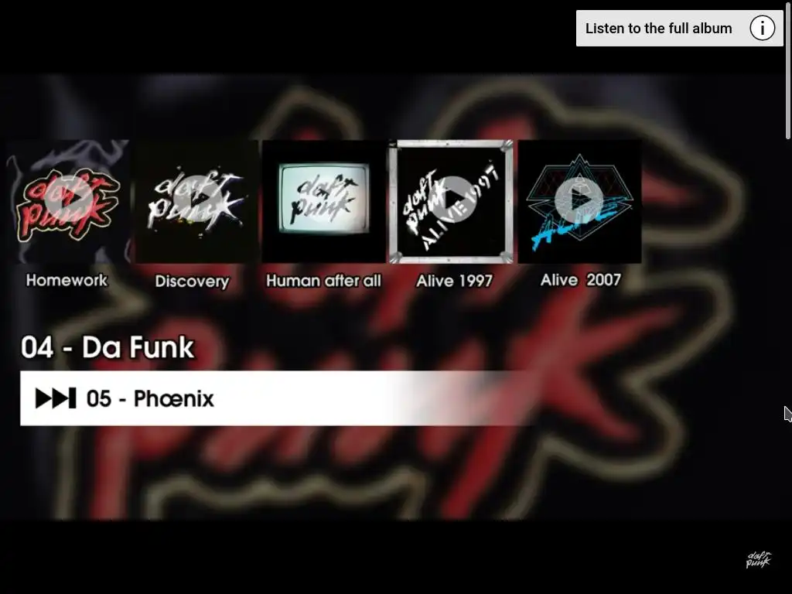Click the Alive 2007 pyramid cover art
The image size is (792, 594).
click(x=580, y=201)
